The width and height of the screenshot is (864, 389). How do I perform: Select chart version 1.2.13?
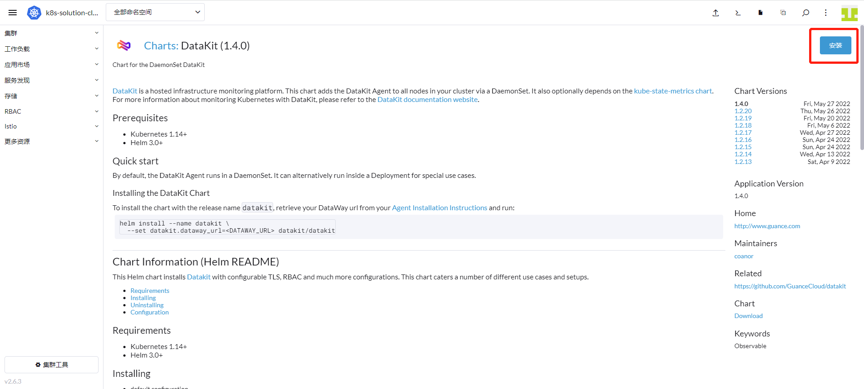pyautogui.click(x=743, y=162)
